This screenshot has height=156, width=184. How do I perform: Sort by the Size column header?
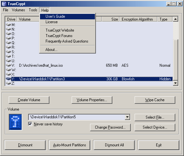[x=110, y=19]
